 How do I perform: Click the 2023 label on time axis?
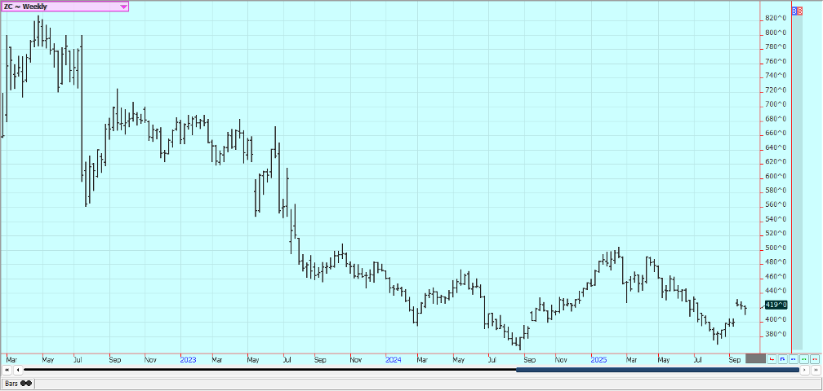point(188,358)
